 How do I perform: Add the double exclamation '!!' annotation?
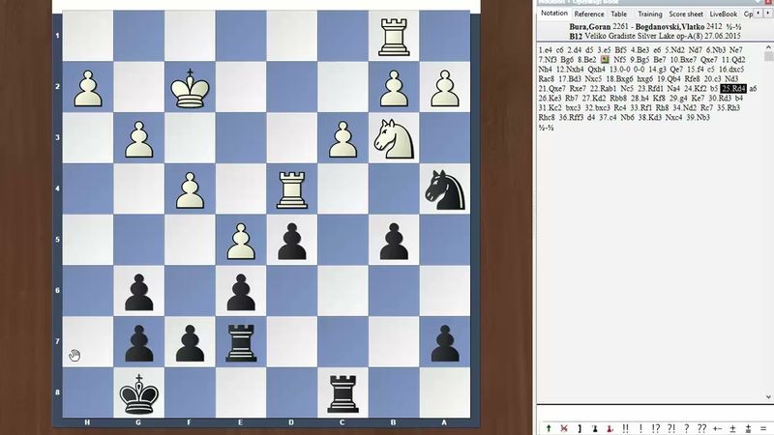pyautogui.click(x=626, y=428)
